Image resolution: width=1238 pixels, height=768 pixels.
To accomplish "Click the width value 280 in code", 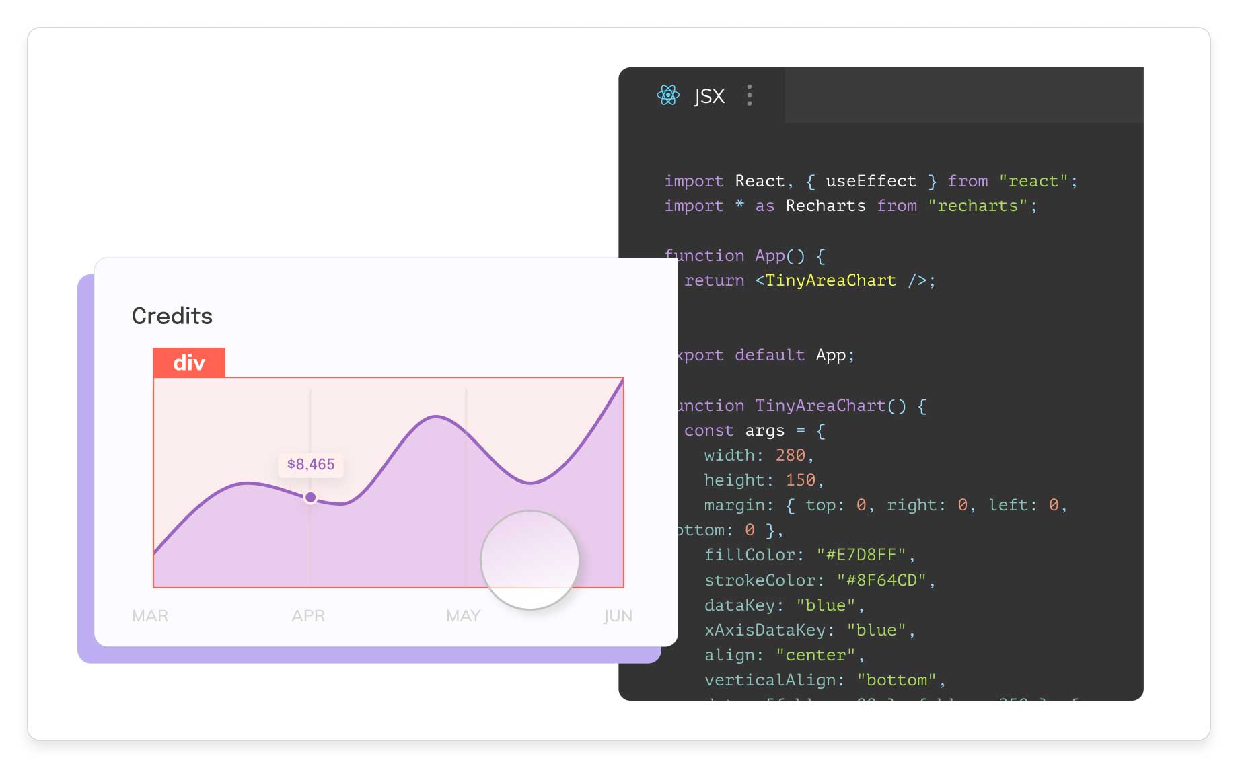I will click(790, 455).
